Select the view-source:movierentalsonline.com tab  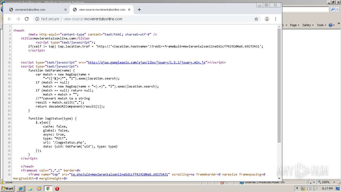101,10
